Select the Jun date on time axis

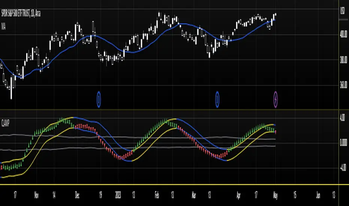click(318, 195)
